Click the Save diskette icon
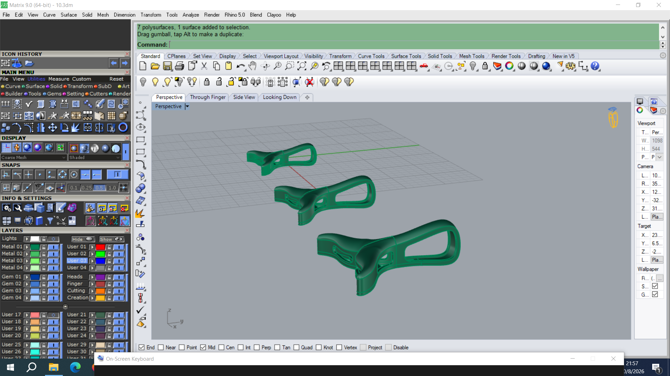The height and width of the screenshot is (376, 670). (x=167, y=66)
